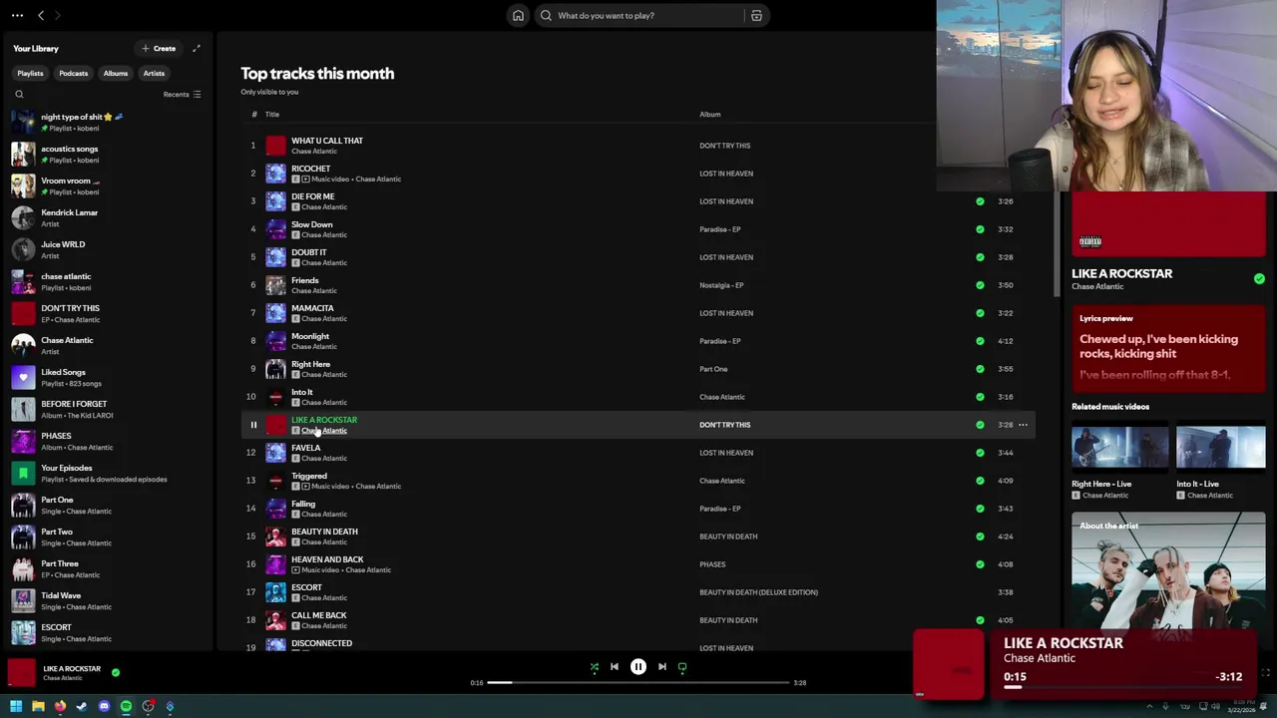Open Windows Start menu

(x=16, y=706)
